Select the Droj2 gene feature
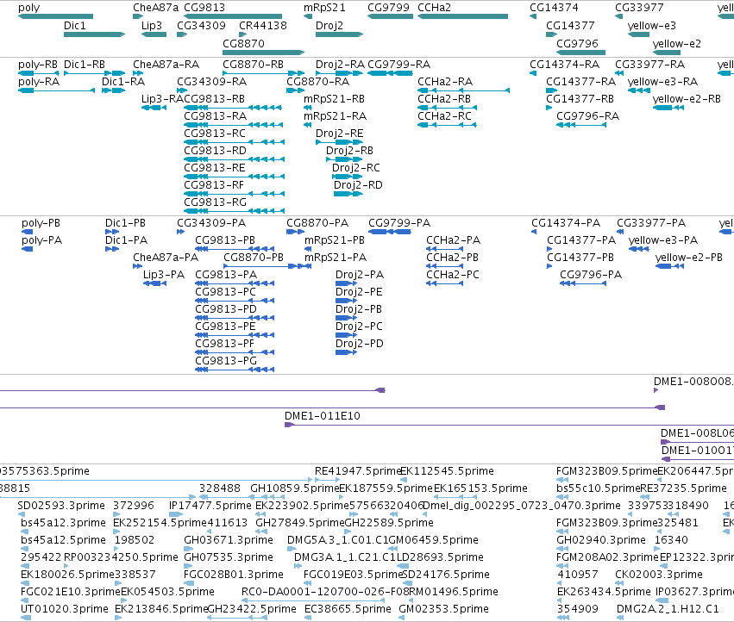Viewport: 734px width, 622px height. click(339, 34)
